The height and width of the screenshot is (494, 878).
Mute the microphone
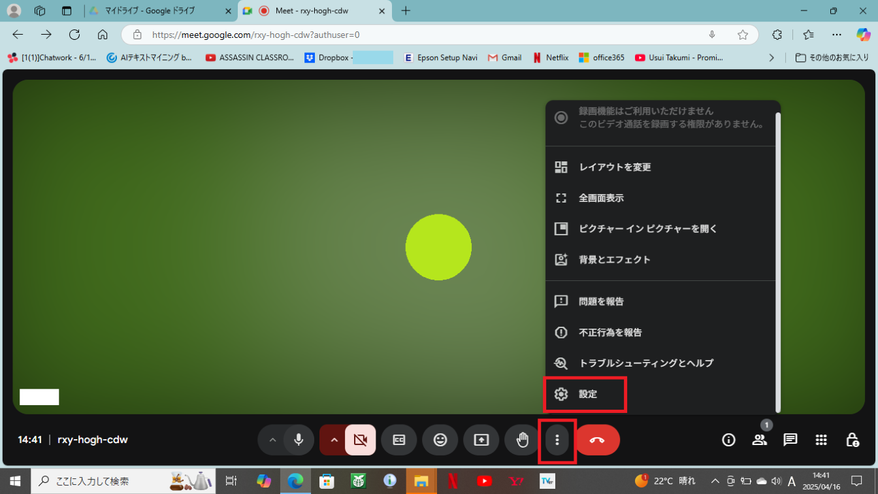[x=299, y=440]
